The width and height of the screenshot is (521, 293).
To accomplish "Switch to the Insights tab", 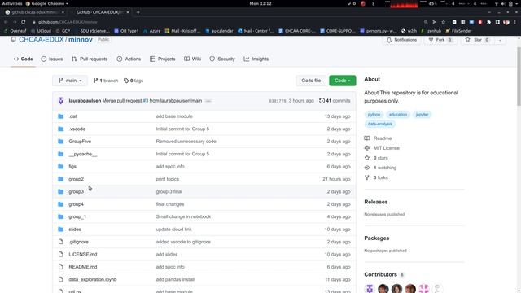I will coord(256,59).
